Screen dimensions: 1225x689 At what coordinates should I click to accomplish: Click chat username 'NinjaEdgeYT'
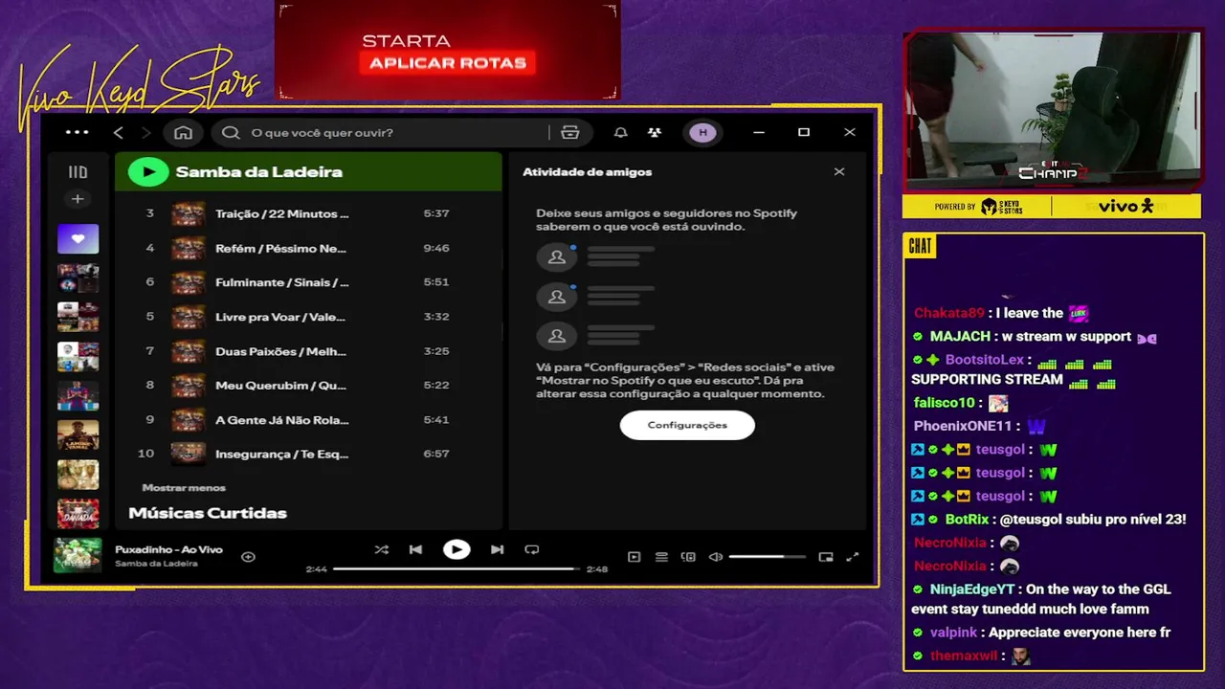tap(972, 589)
